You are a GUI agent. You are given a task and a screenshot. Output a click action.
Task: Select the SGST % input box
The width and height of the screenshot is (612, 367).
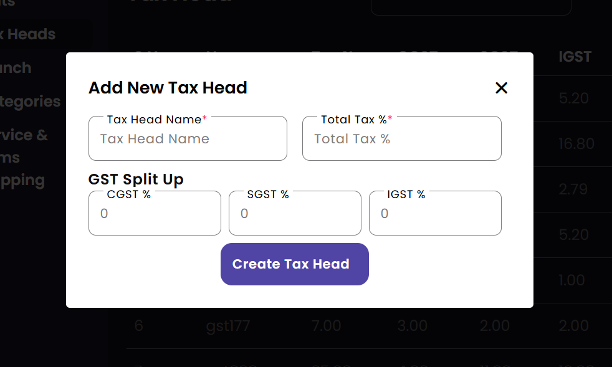click(295, 214)
